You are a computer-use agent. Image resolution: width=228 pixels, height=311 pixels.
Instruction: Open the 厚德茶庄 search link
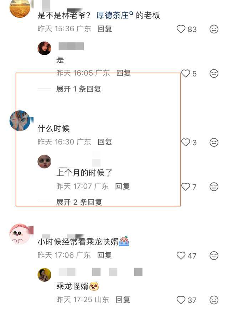click(x=115, y=15)
